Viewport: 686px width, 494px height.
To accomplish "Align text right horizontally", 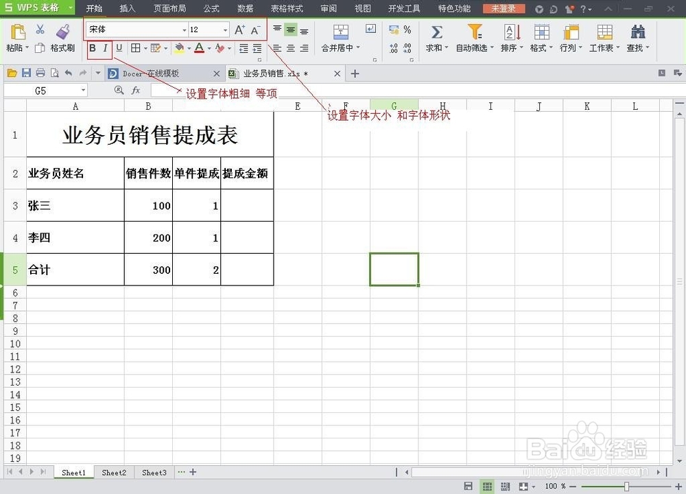I will (x=304, y=48).
